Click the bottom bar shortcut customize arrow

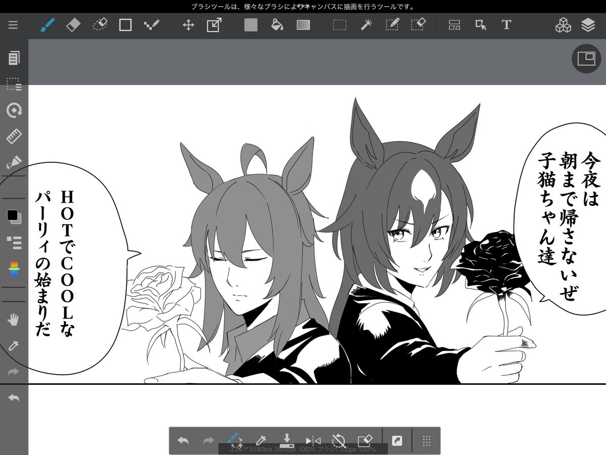click(397, 441)
